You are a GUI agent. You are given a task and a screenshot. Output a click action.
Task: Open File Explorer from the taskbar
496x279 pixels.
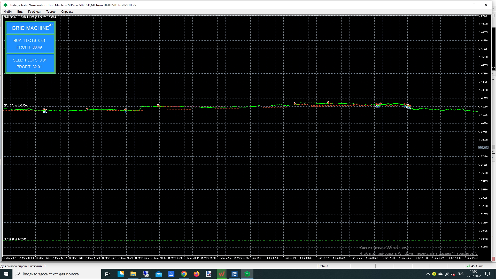(x=133, y=274)
